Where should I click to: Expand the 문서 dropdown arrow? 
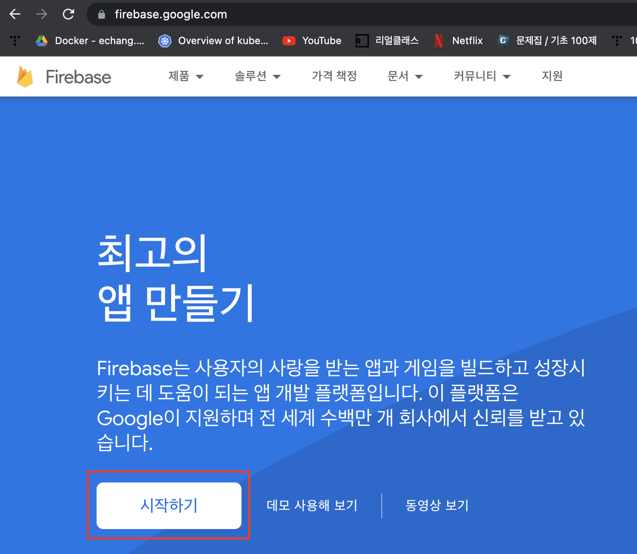[419, 77]
